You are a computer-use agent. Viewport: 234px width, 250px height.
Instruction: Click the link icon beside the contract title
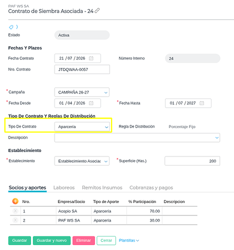click(97, 10)
